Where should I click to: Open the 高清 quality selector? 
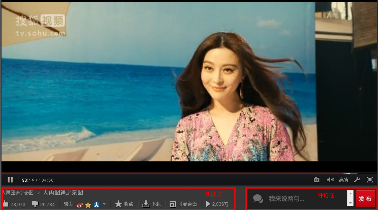tap(344, 180)
